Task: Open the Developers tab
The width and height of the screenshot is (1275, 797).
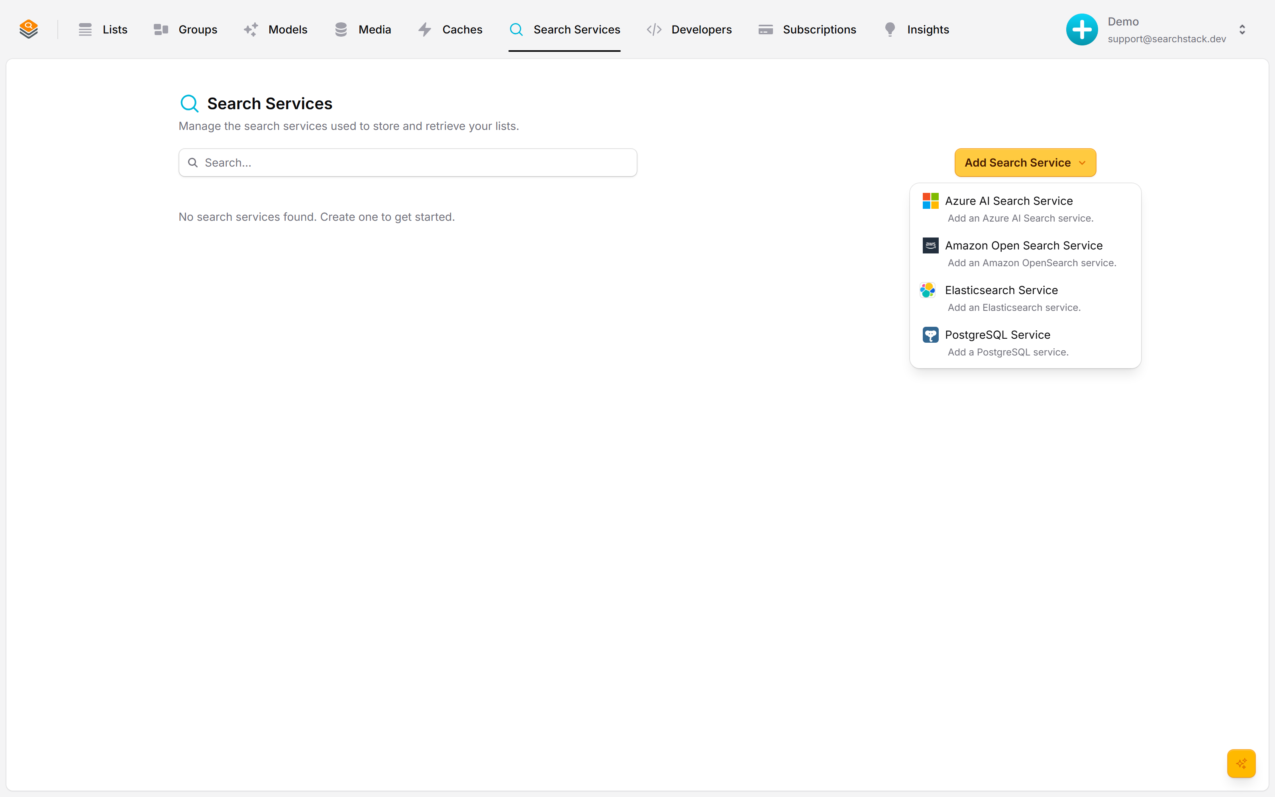Action: coord(688,29)
